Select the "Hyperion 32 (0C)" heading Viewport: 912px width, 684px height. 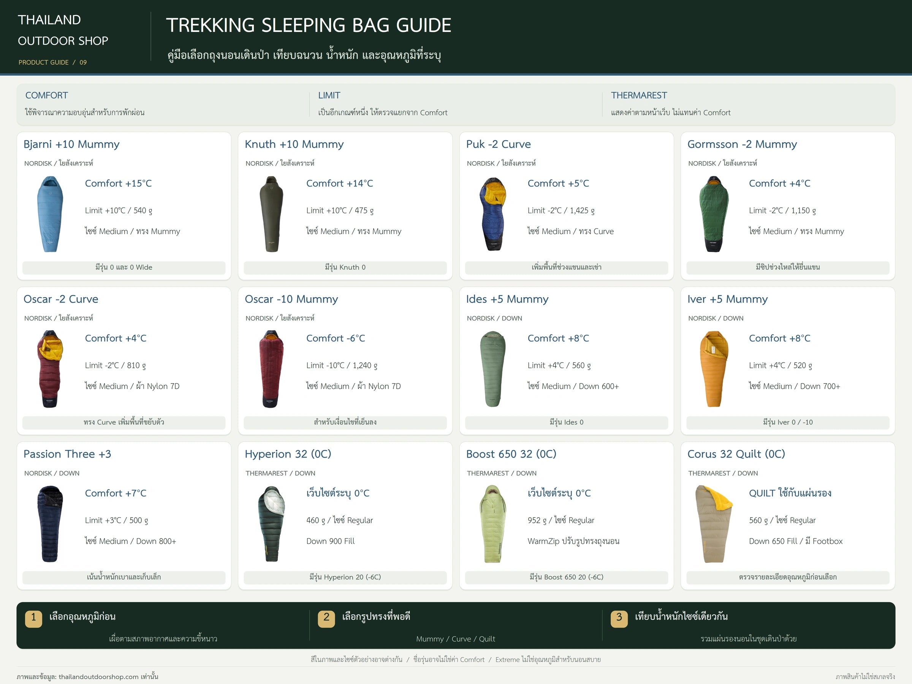click(288, 454)
